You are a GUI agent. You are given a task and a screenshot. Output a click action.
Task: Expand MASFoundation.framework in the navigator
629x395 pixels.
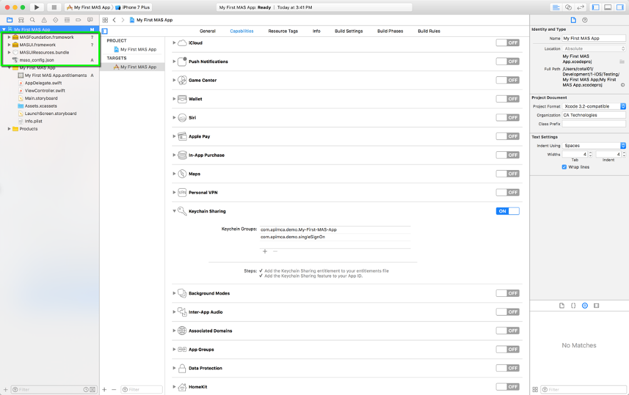pyautogui.click(x=9, y=37)
